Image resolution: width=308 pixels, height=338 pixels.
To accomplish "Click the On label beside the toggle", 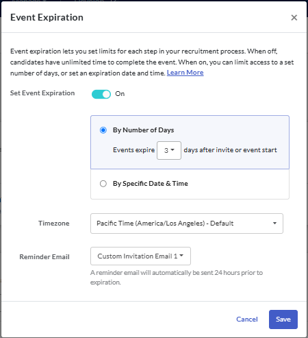I will (x=120, y=94).
